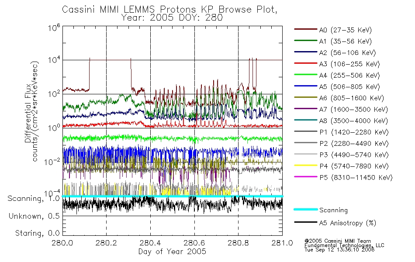Click the A2 (56-106 KeV) legend label
Screen dimensions: 415x262
[348, 53]
